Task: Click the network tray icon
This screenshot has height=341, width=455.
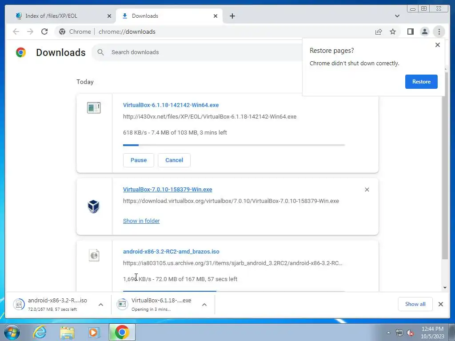Action: click(399, 333)
